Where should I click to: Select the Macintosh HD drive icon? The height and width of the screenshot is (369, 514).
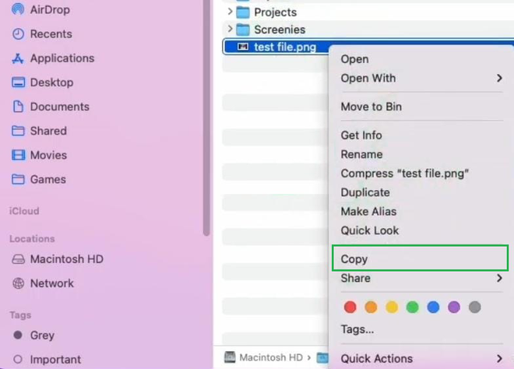(x=18, y=259)
